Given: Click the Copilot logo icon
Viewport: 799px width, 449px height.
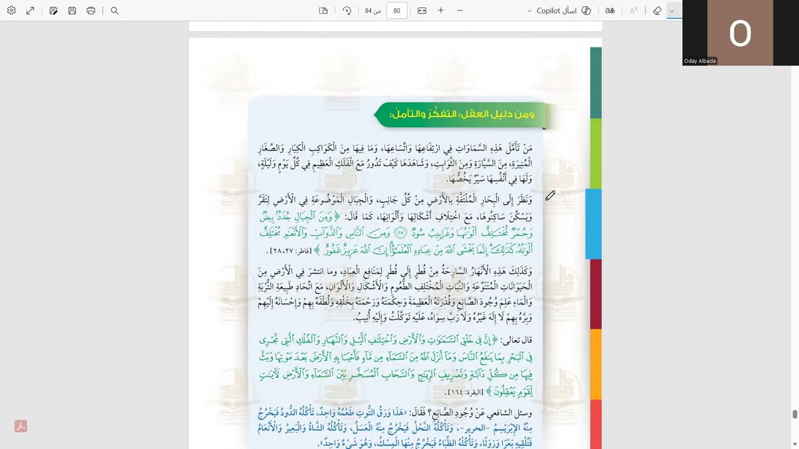Looking at the screenshot, I should click(x=586, y=11).
